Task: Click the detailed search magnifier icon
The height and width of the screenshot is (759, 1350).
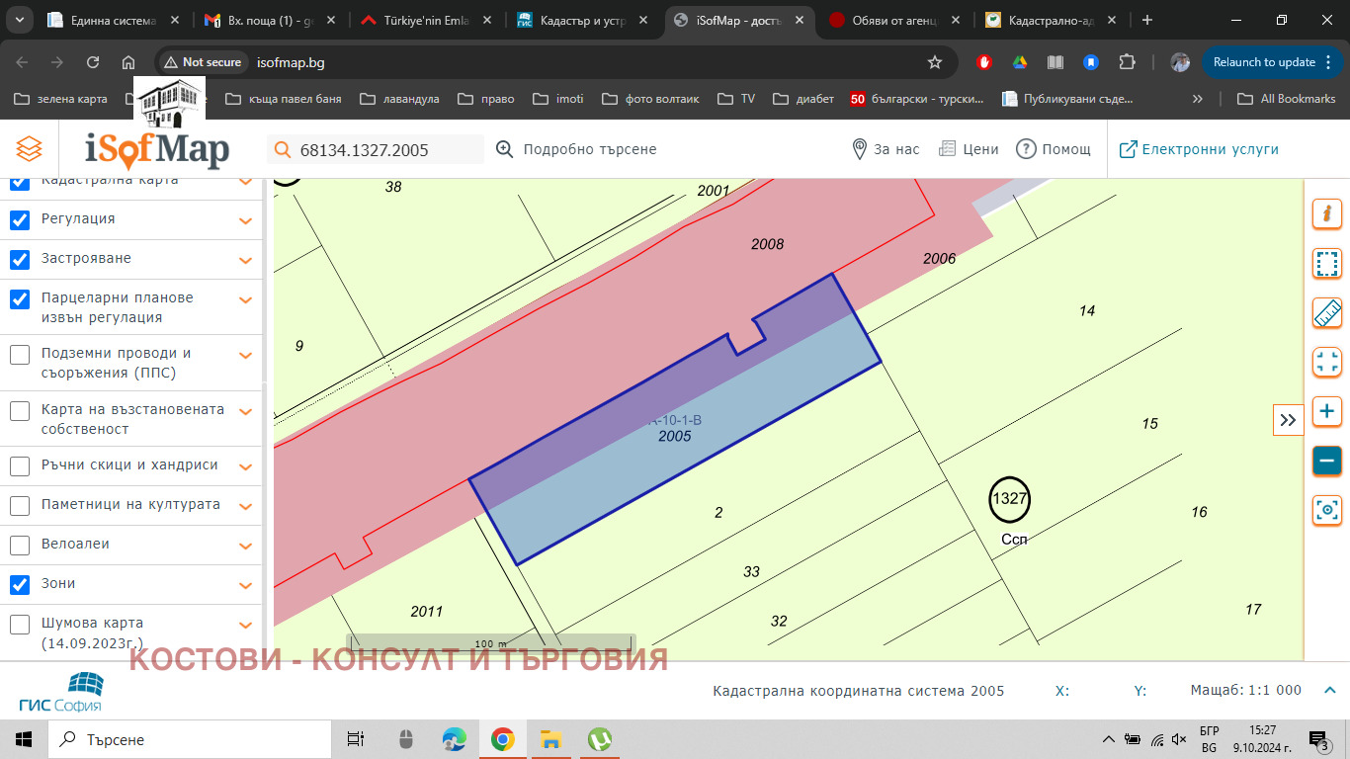Action: click(x=504, y=148)
